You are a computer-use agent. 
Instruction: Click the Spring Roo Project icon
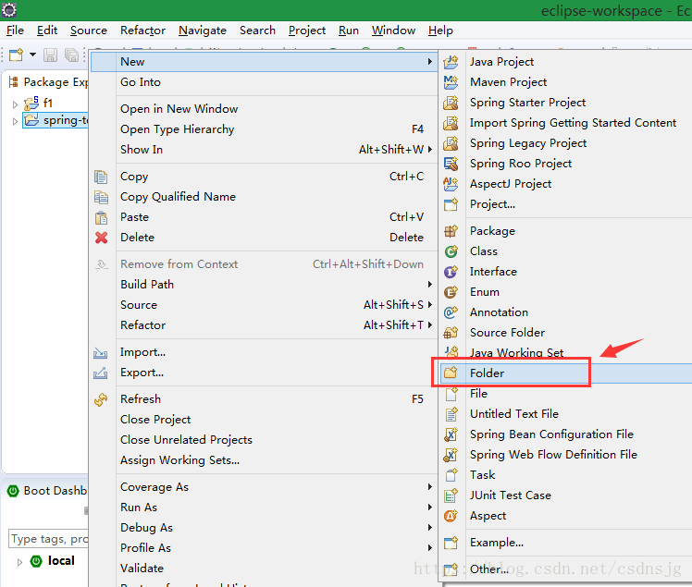tap(451, 164)
